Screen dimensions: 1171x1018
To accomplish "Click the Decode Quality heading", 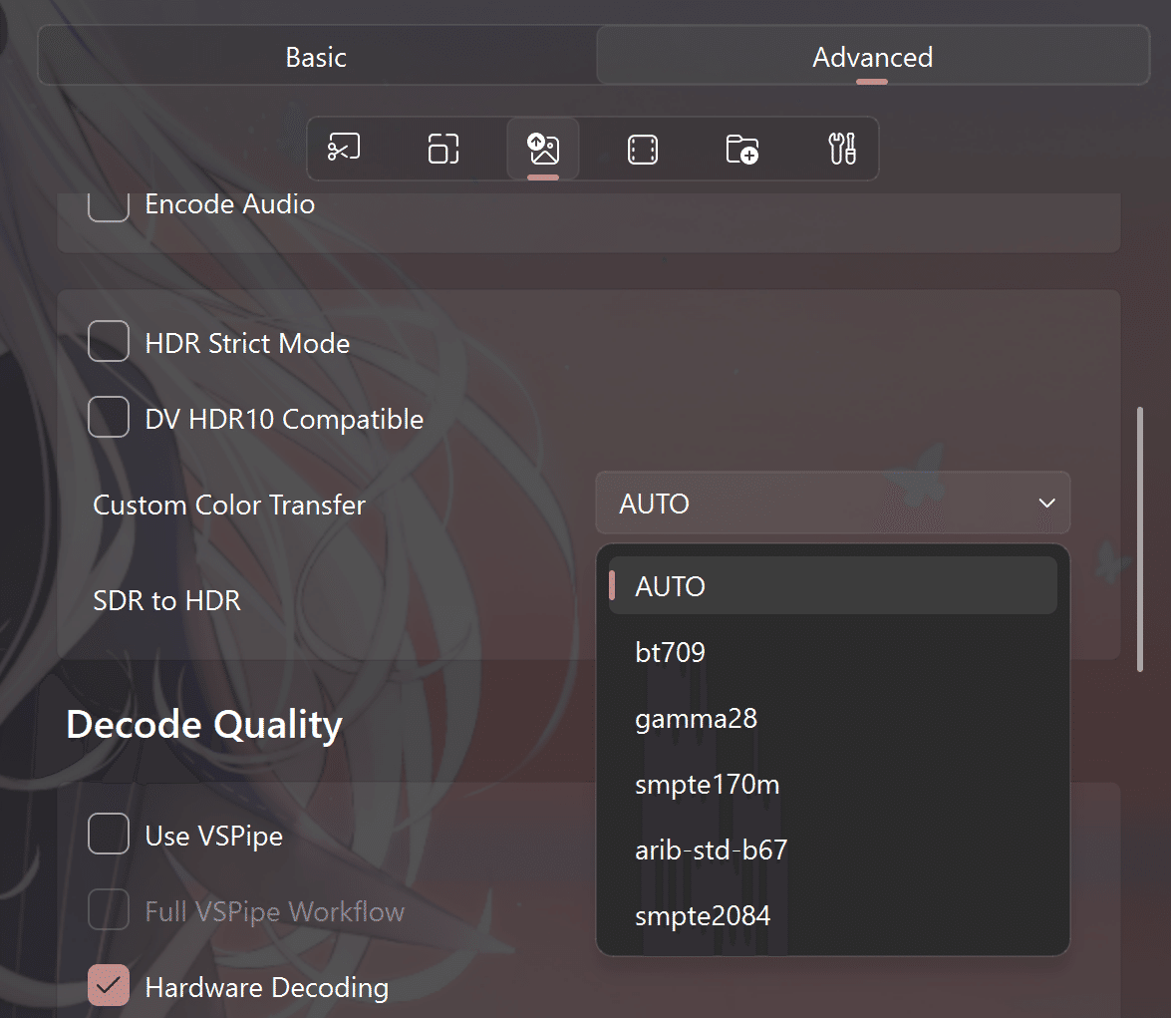I will coord(204,724).
